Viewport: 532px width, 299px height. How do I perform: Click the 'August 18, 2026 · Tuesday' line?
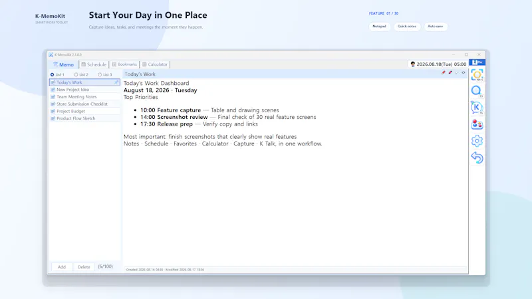click(160, 90)
